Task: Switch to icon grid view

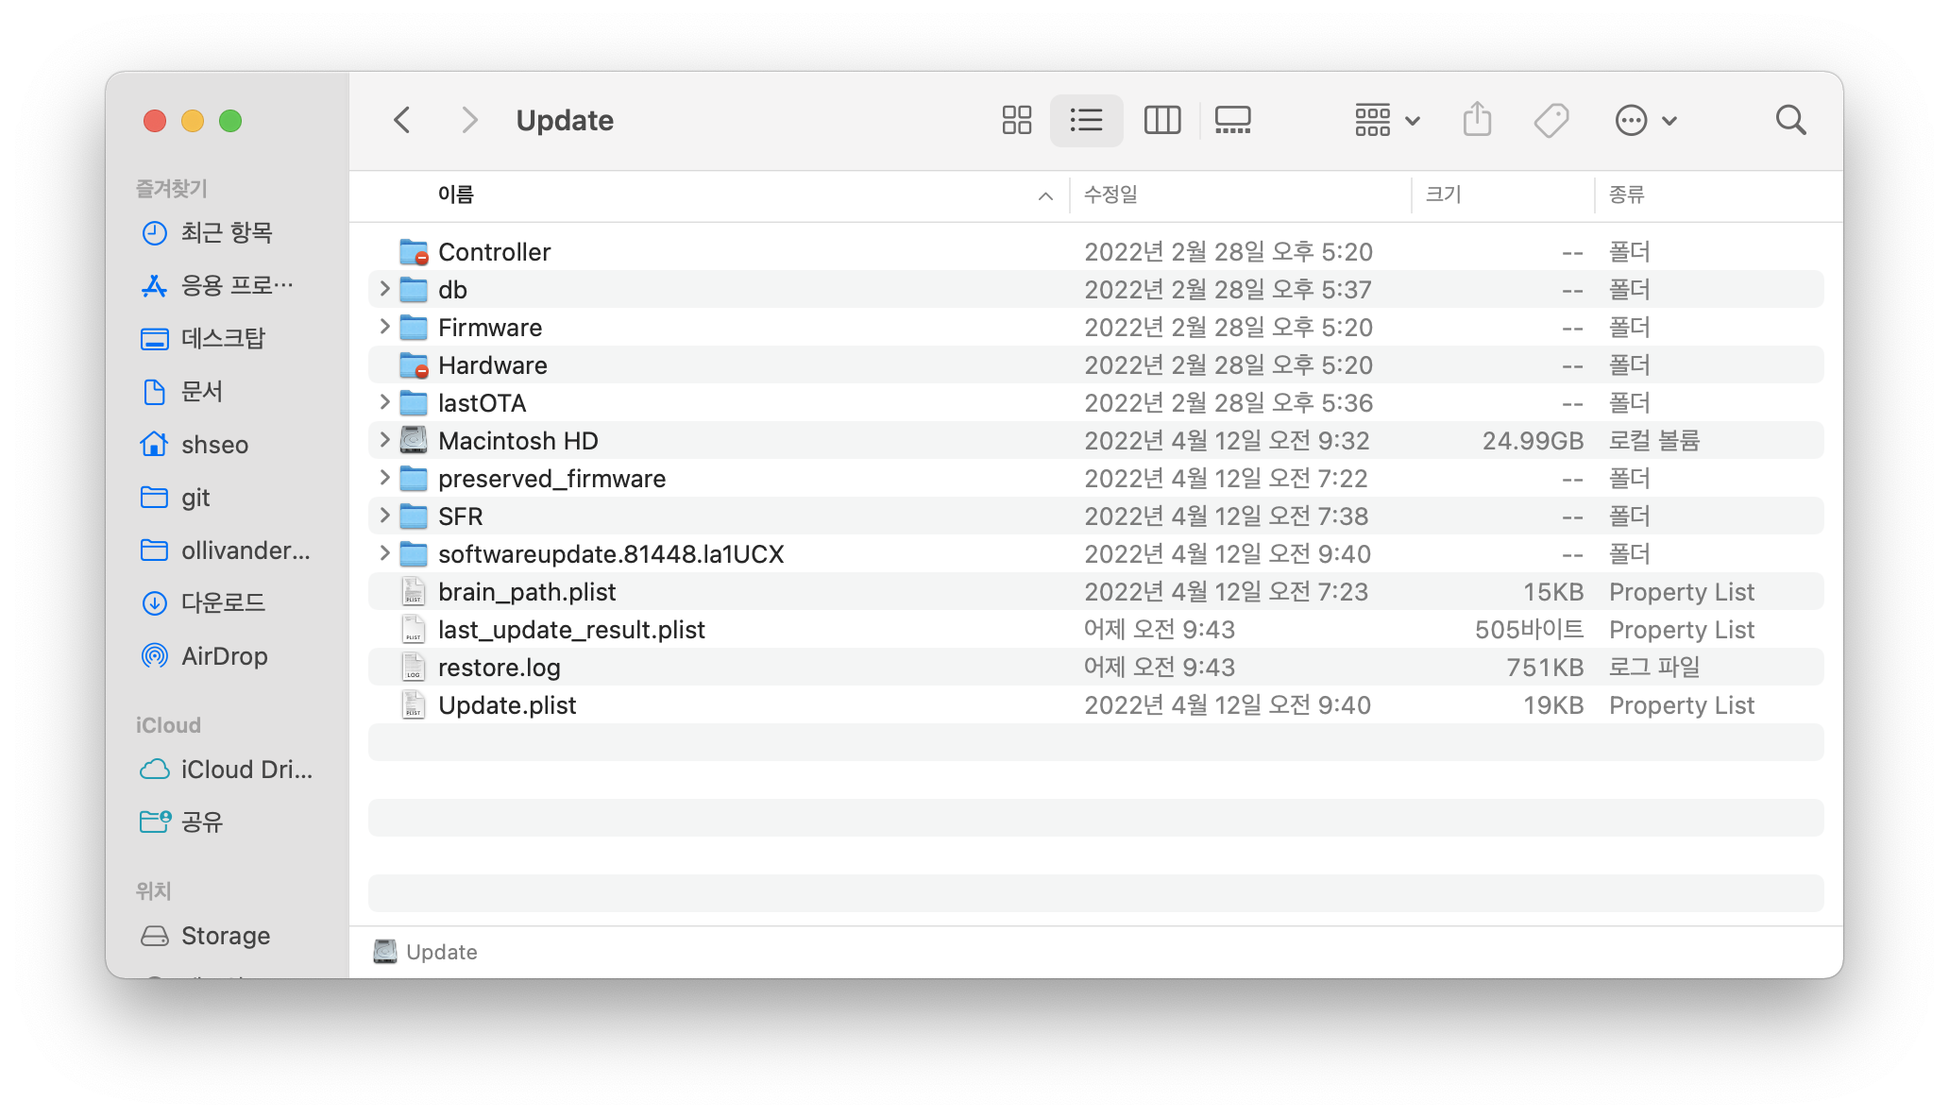Action: click(x=1016, y=120)
